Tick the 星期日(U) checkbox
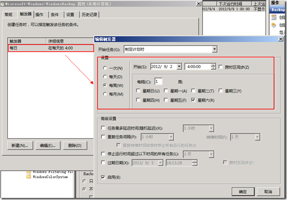Viewport: 287px width, 200px height. pos(138,91)
